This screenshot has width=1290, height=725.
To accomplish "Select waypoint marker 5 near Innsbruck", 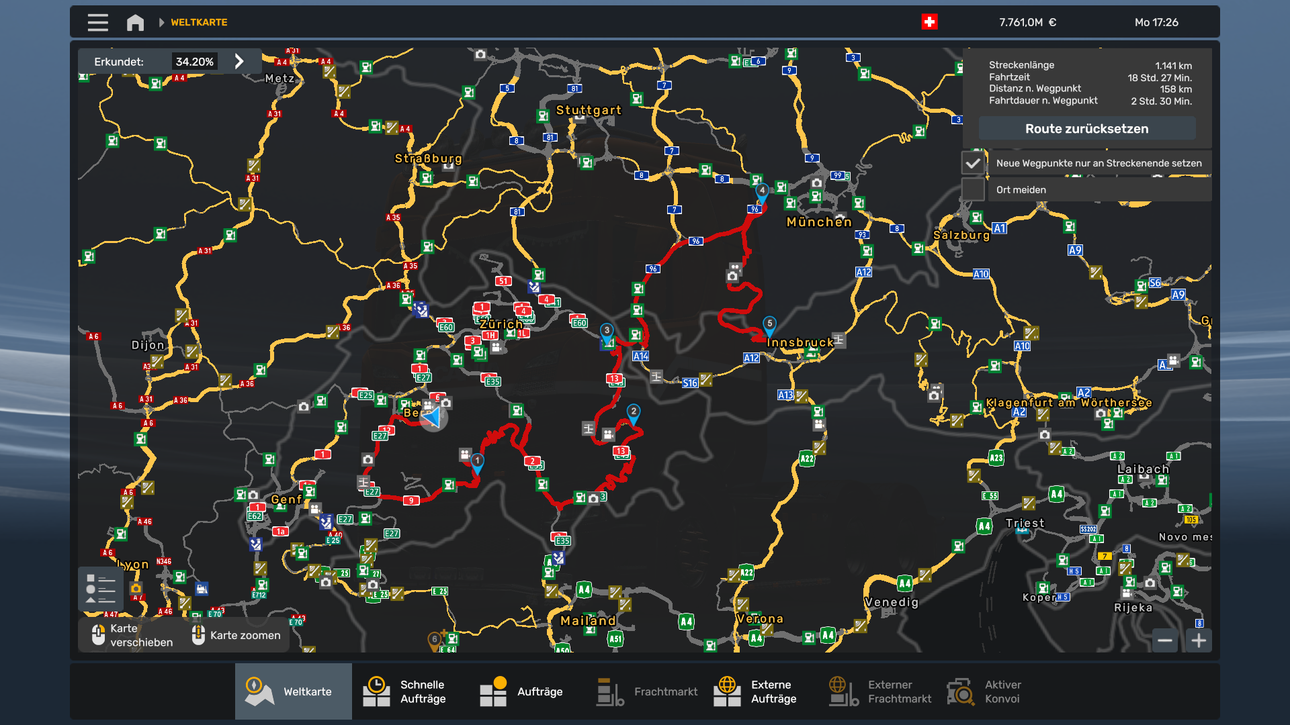I will tap(770, 326).
